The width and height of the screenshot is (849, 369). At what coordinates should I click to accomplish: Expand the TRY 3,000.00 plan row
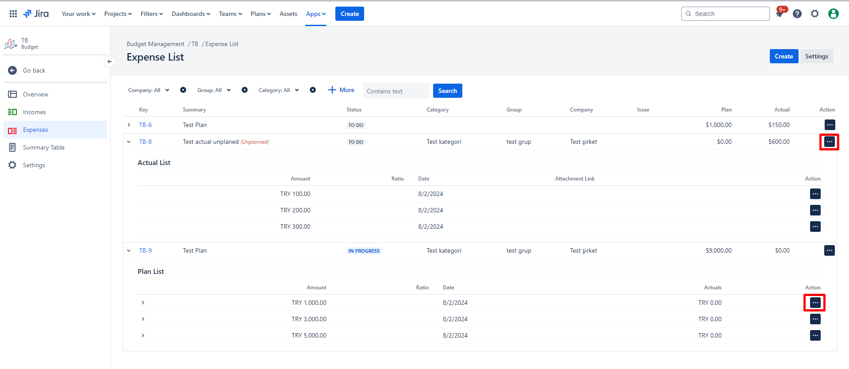coord(143,319)
